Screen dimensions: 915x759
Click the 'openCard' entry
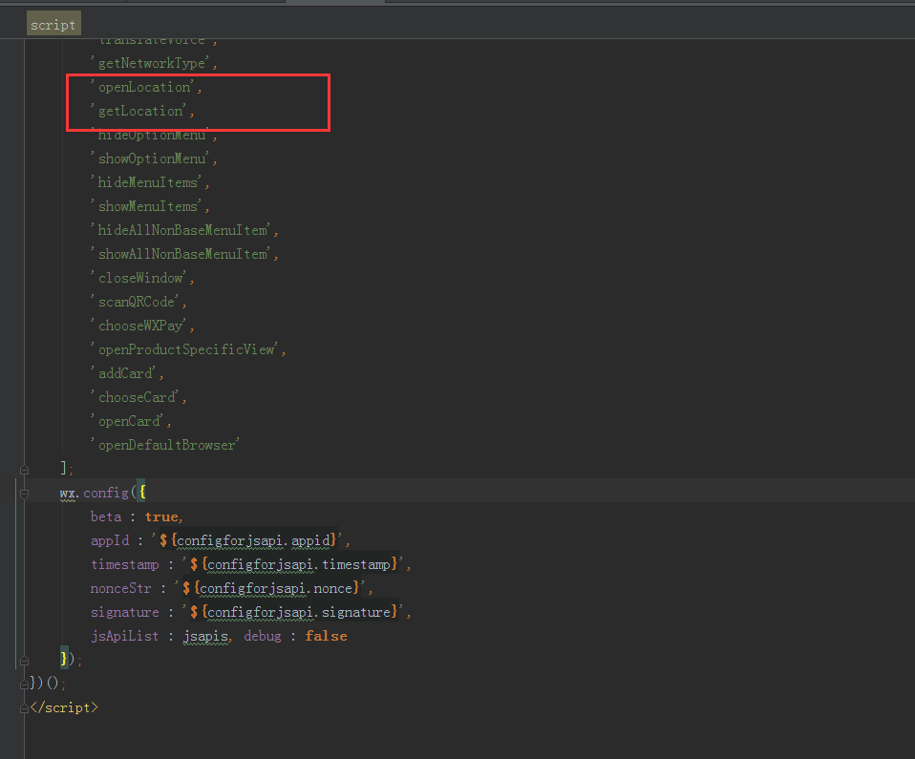pyautogui.click(x=128, y=421)
